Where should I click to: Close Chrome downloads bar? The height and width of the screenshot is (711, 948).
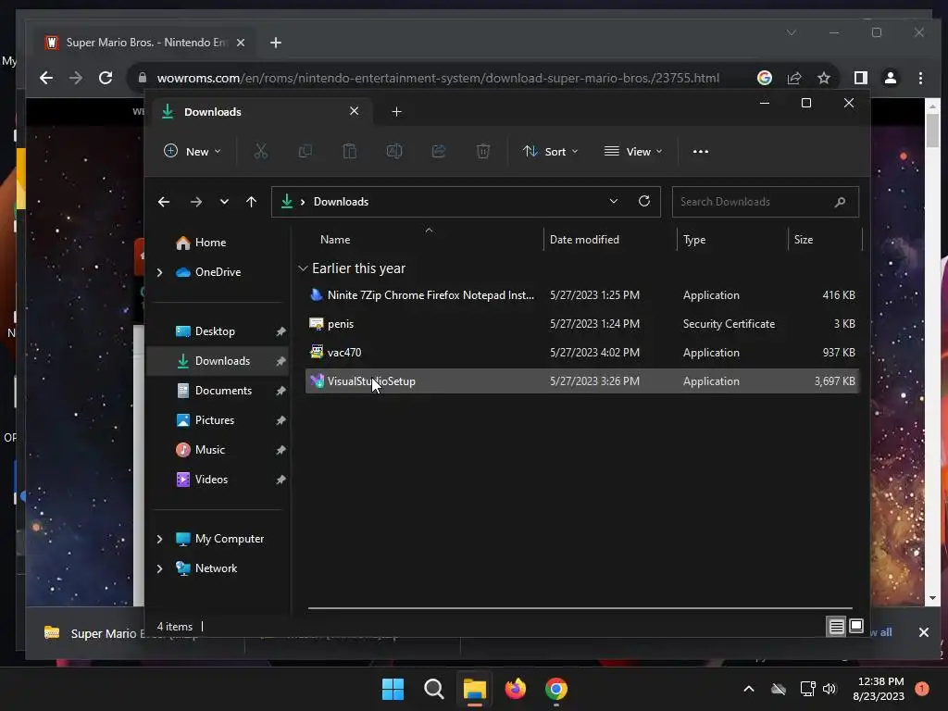[x=923, y=632]
